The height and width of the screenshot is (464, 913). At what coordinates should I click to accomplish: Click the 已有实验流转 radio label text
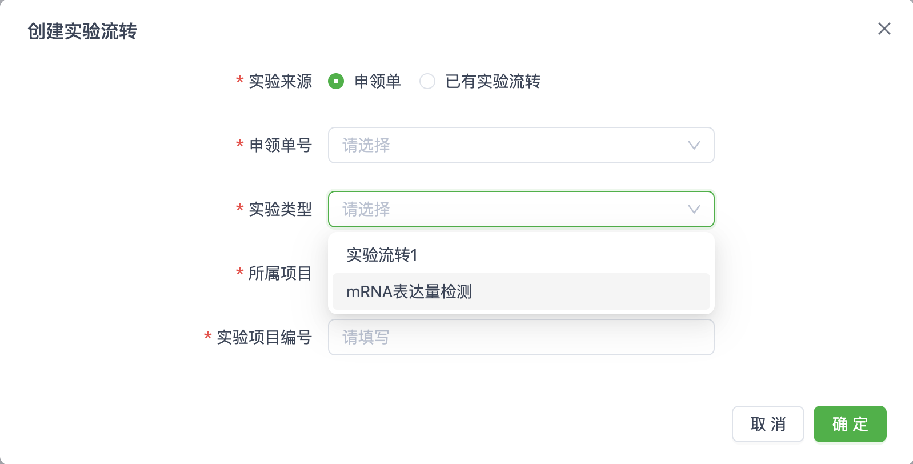point(492,81)
